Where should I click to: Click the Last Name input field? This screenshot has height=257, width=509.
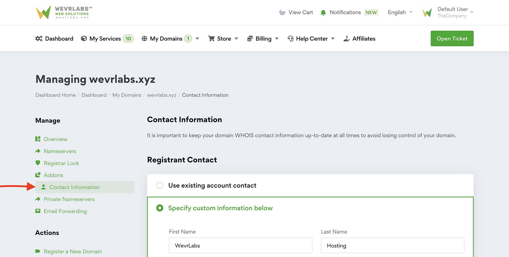pyautogui.click(x=392, y=245)
